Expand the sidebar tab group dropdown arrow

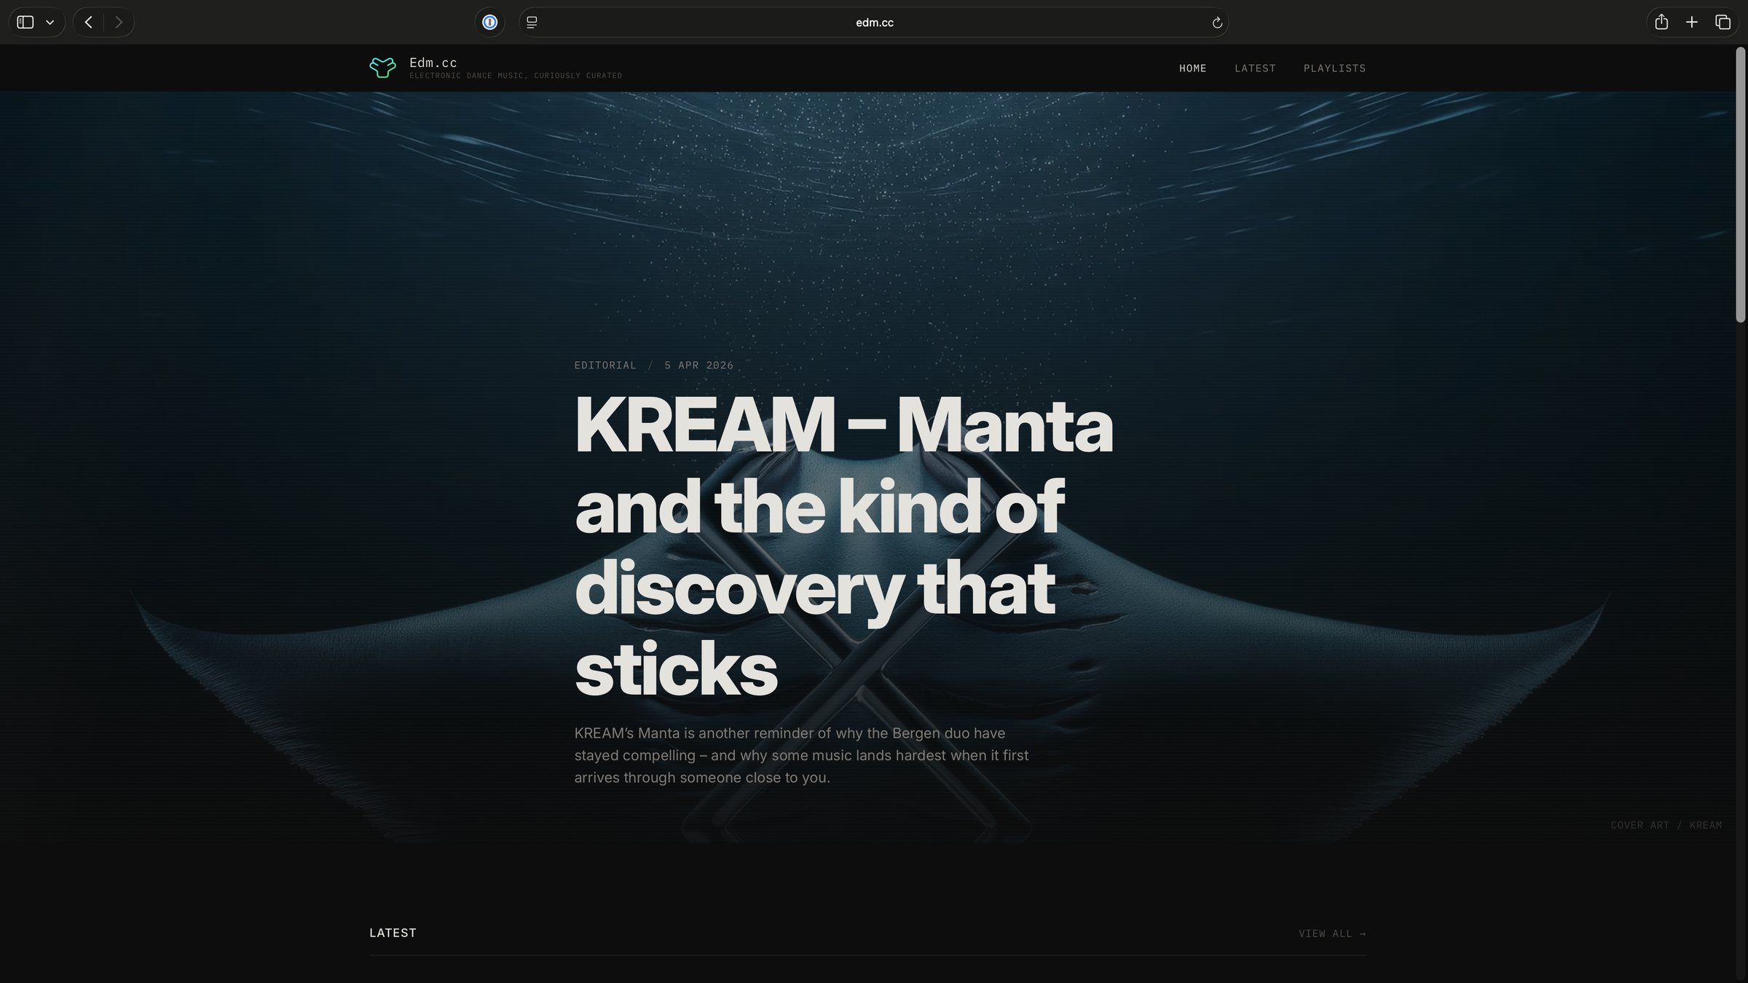point(50,23)
